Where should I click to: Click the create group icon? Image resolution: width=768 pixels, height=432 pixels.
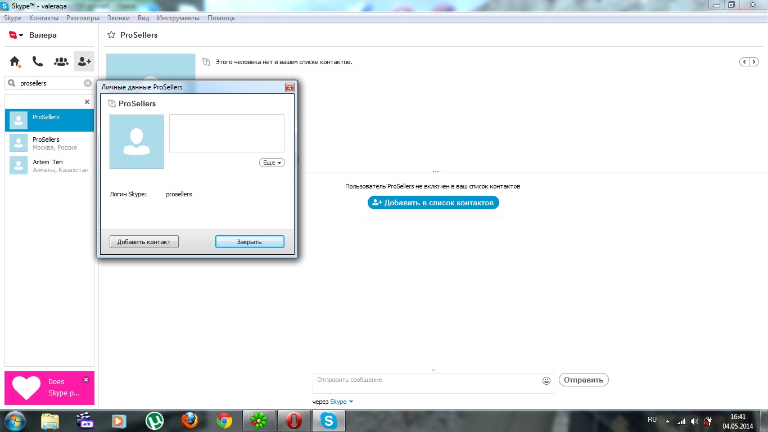pyautogui.click(x=61, y=61)
